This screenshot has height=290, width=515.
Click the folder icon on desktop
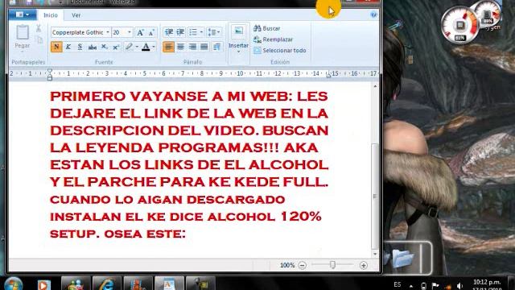click(x=402, y=259)
